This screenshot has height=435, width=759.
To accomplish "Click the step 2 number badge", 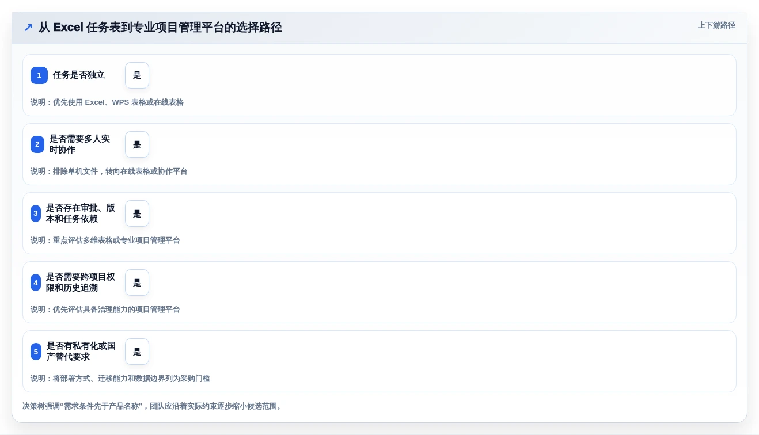I will tap(37, 144).
